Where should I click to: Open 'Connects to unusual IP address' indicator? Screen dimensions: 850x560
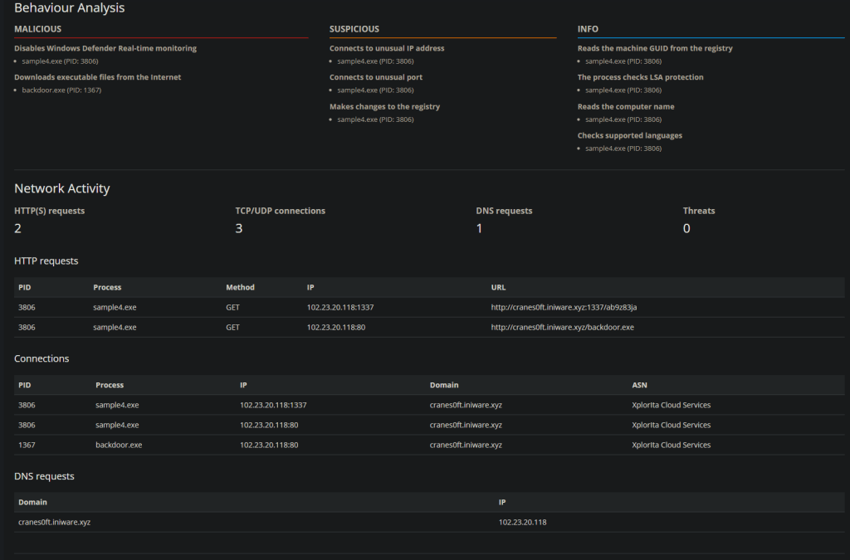[387, 48]
